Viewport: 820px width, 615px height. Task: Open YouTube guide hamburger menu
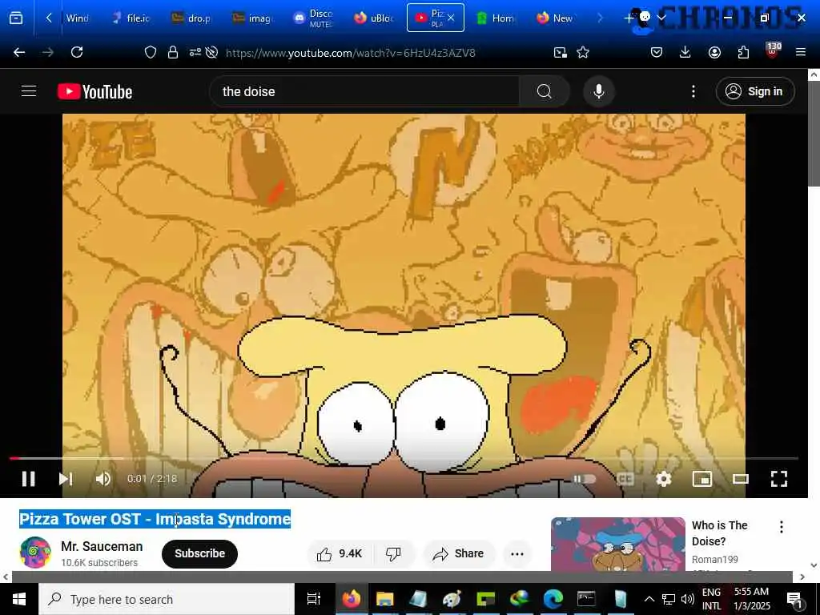click(29, 91)
